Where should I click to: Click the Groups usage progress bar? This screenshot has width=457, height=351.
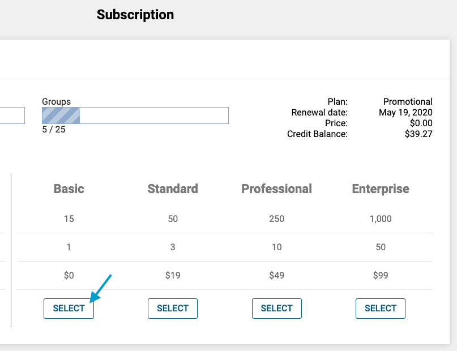coord(135,115)
